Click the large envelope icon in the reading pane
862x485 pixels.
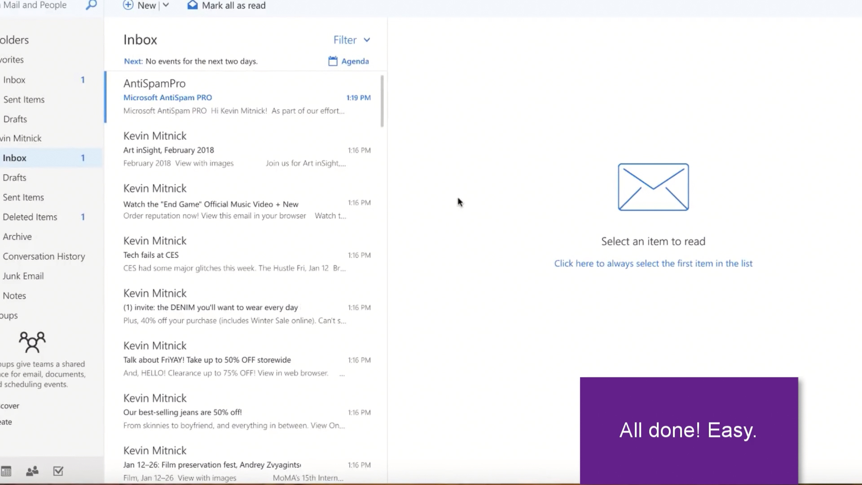(x=653, y=187)
